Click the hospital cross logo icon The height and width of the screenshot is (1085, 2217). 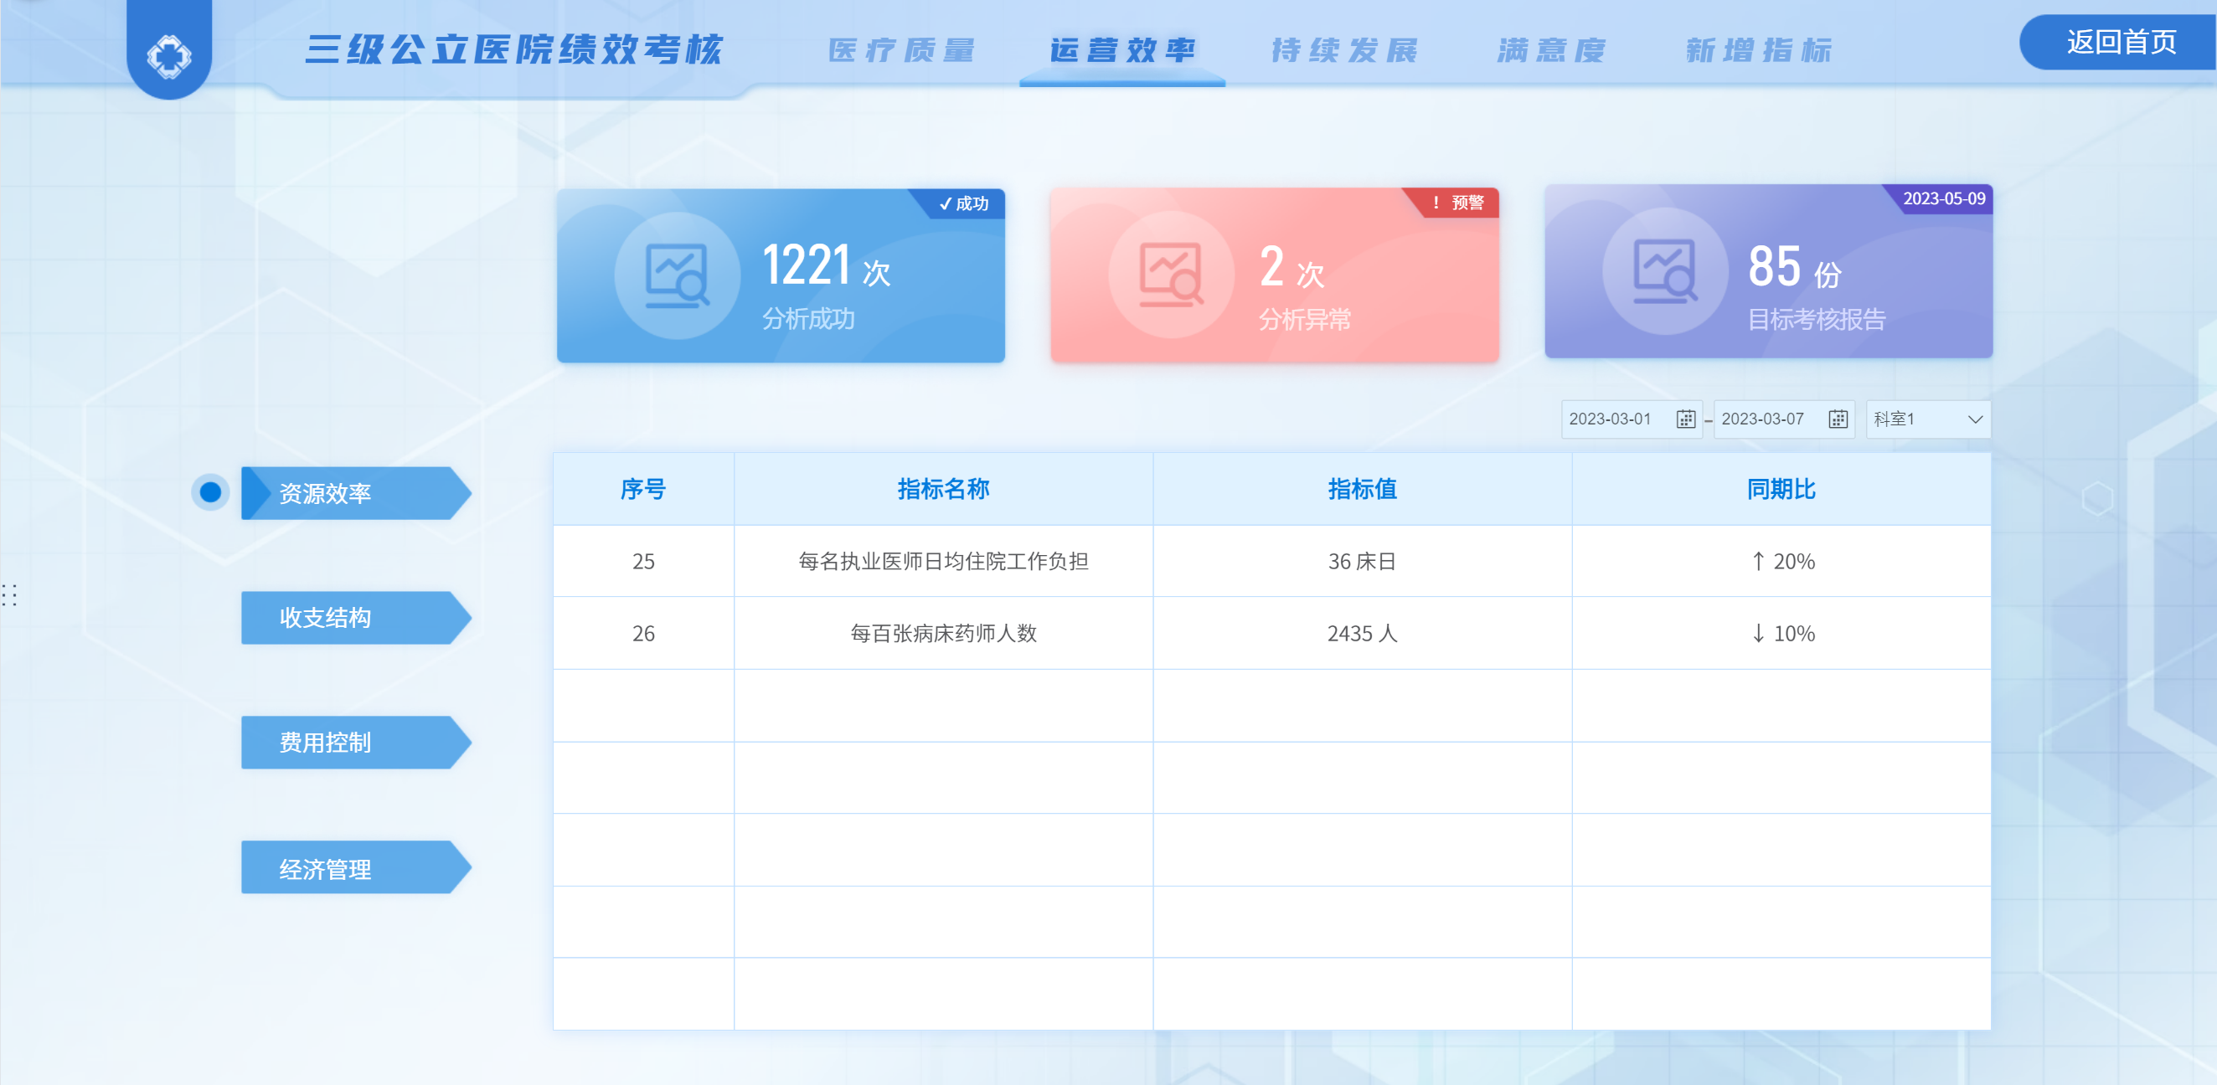[168, 56]
